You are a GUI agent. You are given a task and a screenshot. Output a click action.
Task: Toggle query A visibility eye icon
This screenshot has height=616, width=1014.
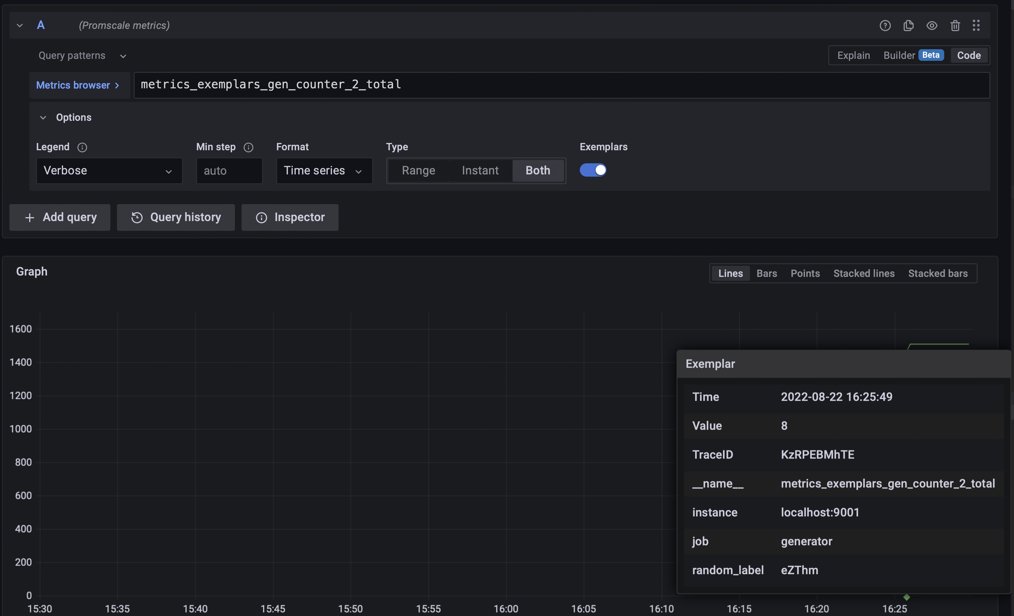(932, 26)
